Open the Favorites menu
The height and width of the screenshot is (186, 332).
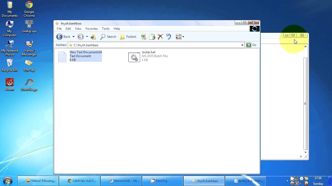coord(92,29)
